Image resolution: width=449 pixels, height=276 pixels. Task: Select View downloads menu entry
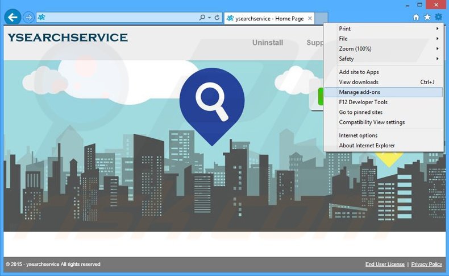click(384, 82)
